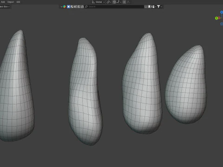
Task: Open the tree display options icon
Action: (x=153, y=6)
